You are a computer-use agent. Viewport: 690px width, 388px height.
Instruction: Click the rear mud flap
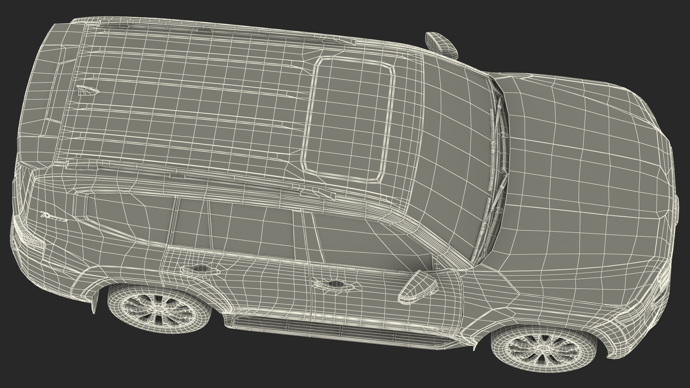click(x=94, y=302)
